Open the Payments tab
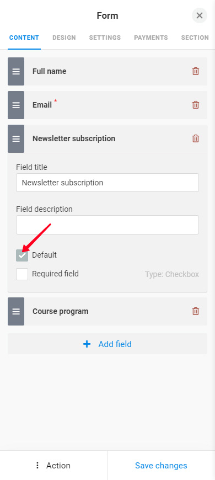This screenshot has height=480, width=215. [150, 38]
